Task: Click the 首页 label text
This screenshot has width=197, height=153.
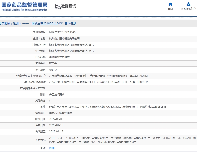Action: point(170,9)
